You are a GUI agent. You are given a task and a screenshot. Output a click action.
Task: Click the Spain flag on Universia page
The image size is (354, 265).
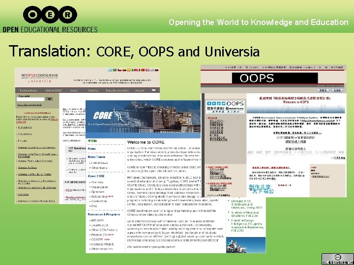tap(129, 70)
